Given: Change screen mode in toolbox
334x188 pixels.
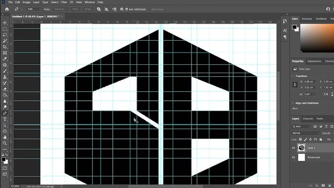Looking at the screenshot, I should (x=5, y=174).
